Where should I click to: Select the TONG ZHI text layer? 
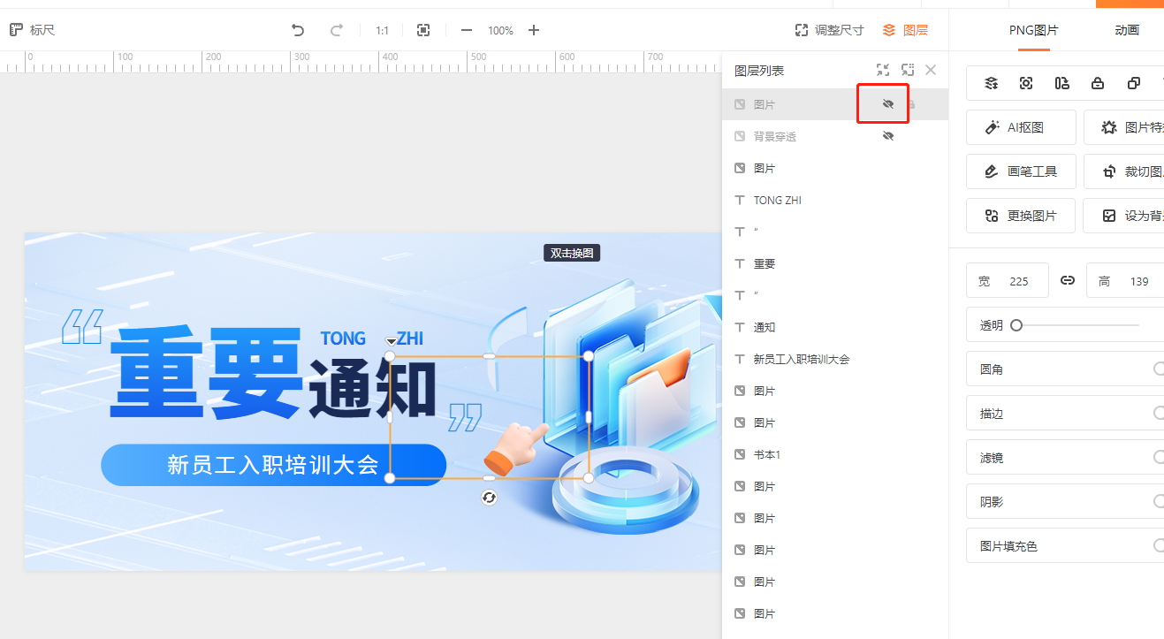pos(835,200)
